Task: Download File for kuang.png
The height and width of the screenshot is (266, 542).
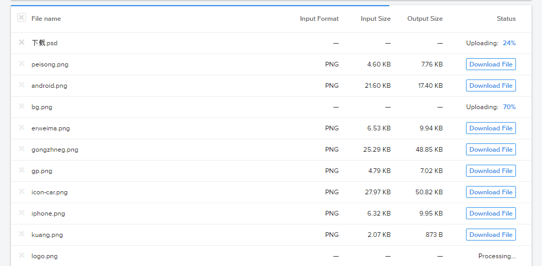Action: (x=490, y=235)
